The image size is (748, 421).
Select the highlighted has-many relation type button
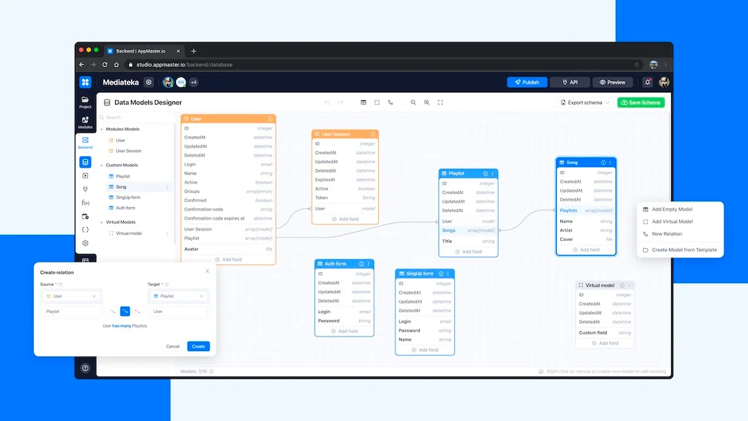tap(125, 312)
